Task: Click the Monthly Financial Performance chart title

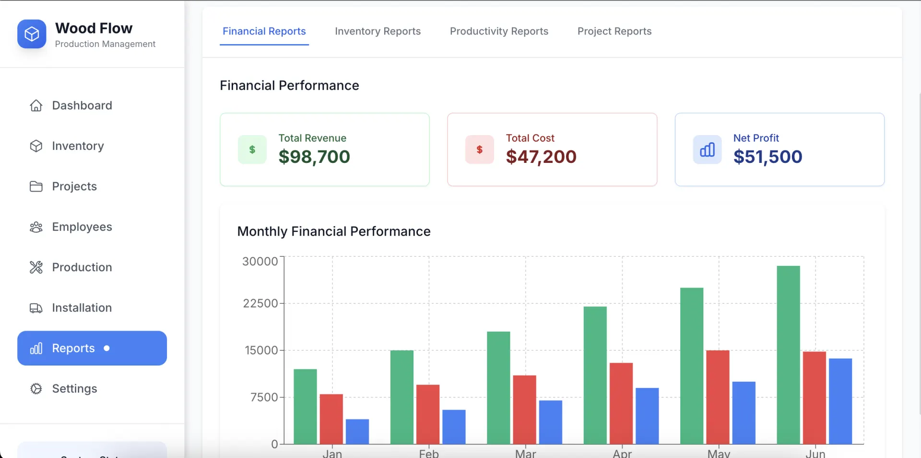Action: pos(334,231)
